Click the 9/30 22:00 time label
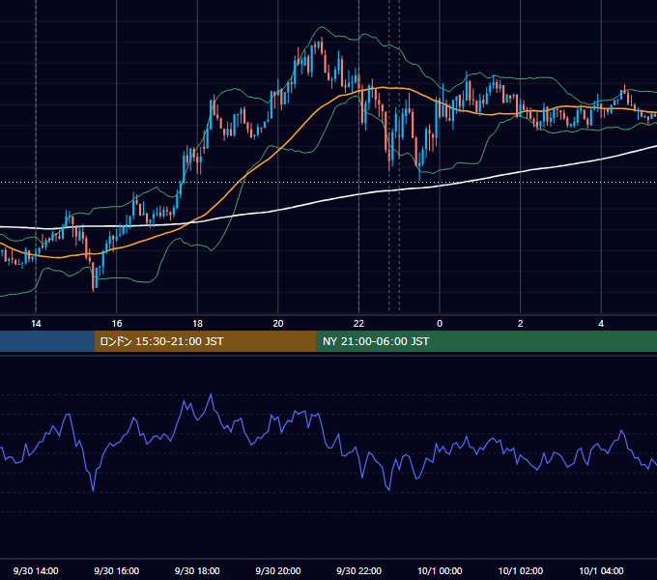Screen dimensions: 657x580 click(x=358, y=570)
